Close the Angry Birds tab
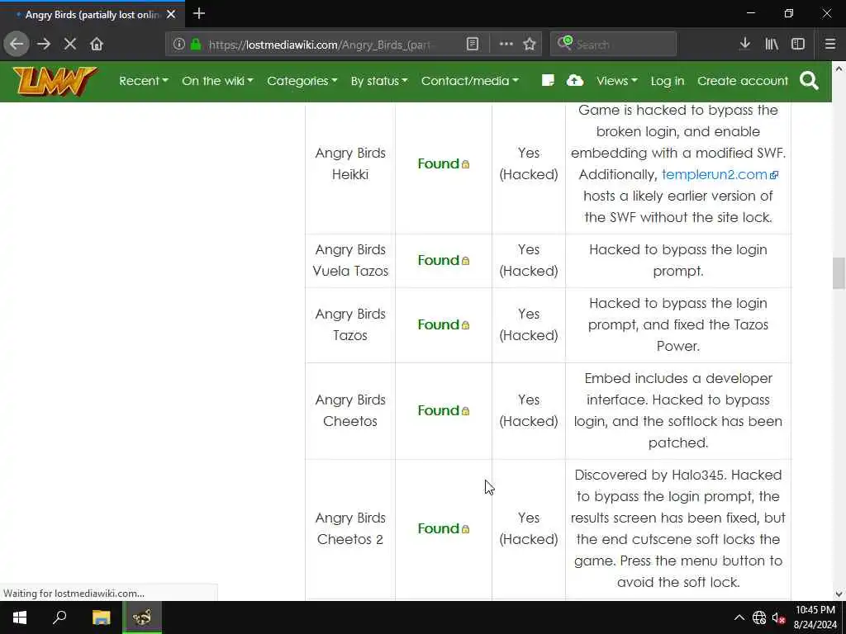Screen dimensions: 846x634 click(171, 14)
